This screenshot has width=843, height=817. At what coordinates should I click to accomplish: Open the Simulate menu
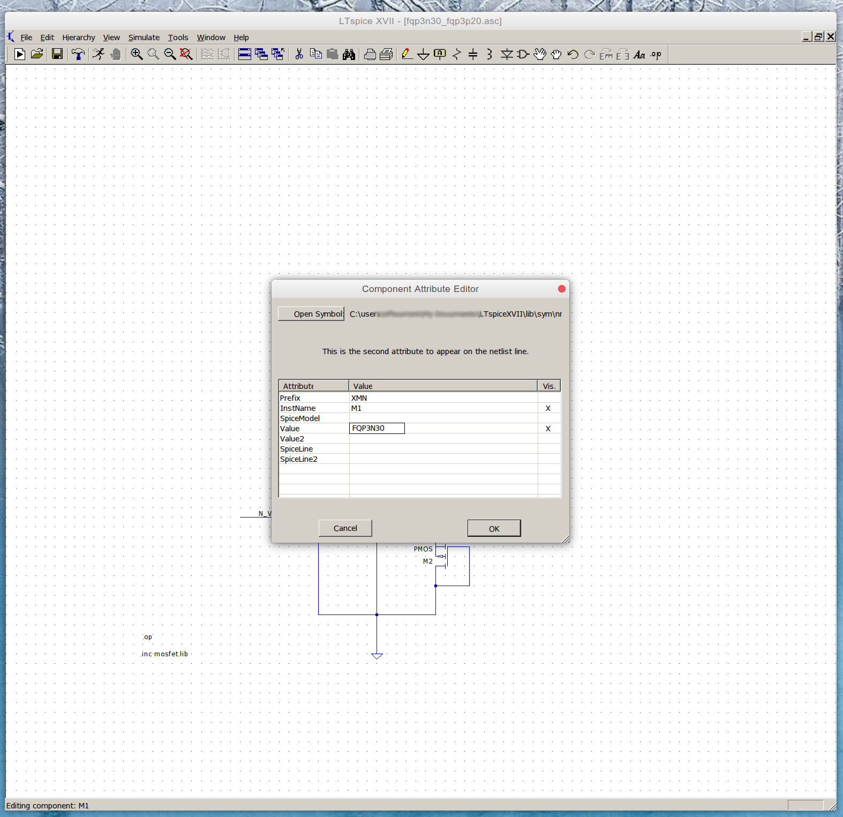click(x=144, y=38)
